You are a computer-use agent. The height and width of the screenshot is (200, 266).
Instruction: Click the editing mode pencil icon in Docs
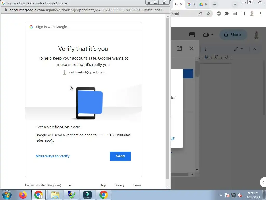pyautogui.click(x=236, y=49)
